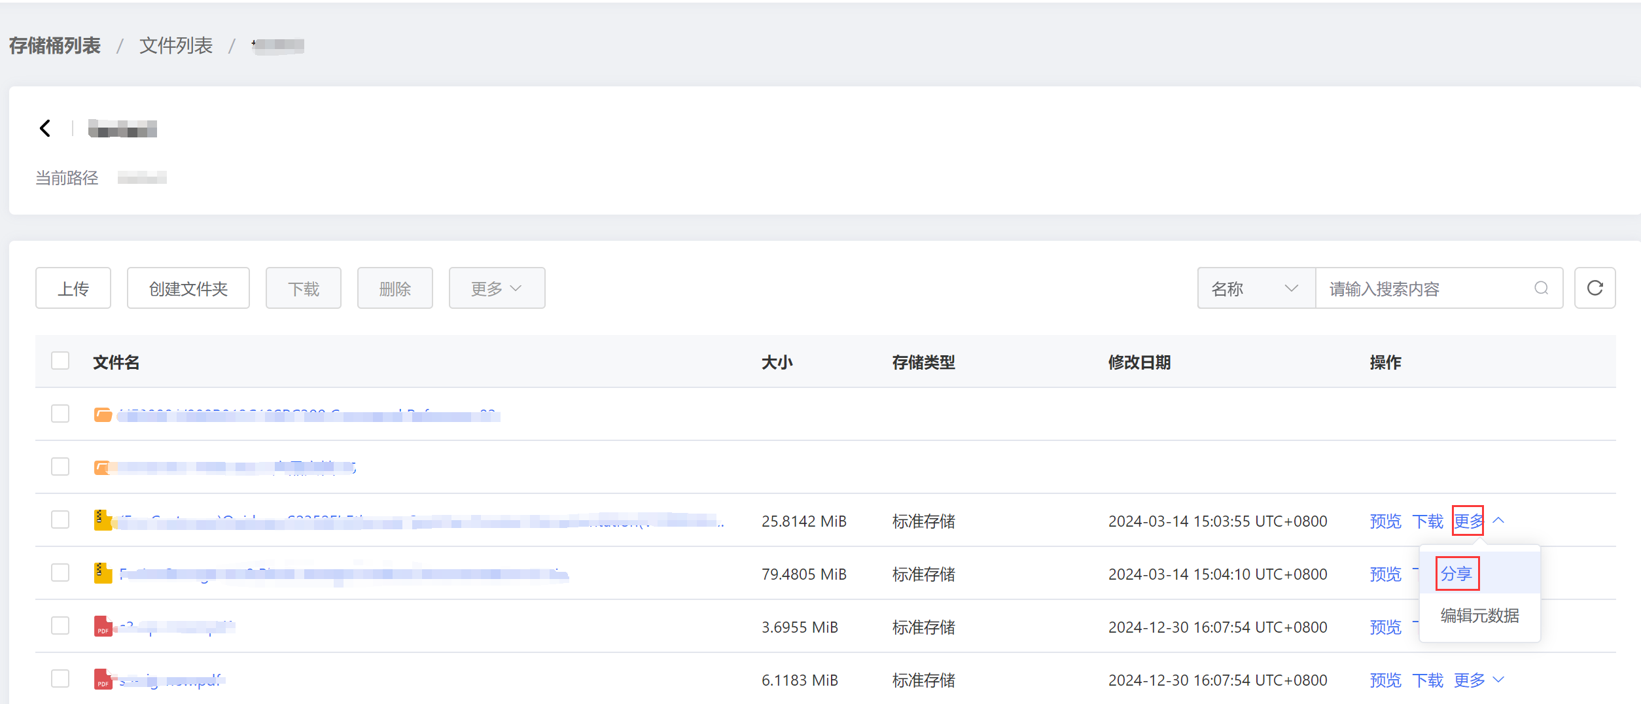Check the second folder row checkbox
1641x704 pixels.
point(60,466)
